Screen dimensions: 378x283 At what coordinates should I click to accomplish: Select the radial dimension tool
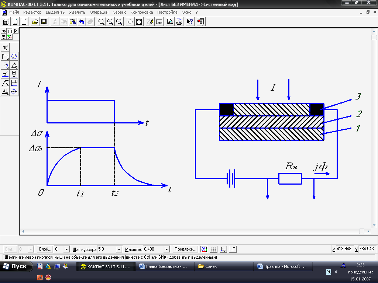point(5,65)
